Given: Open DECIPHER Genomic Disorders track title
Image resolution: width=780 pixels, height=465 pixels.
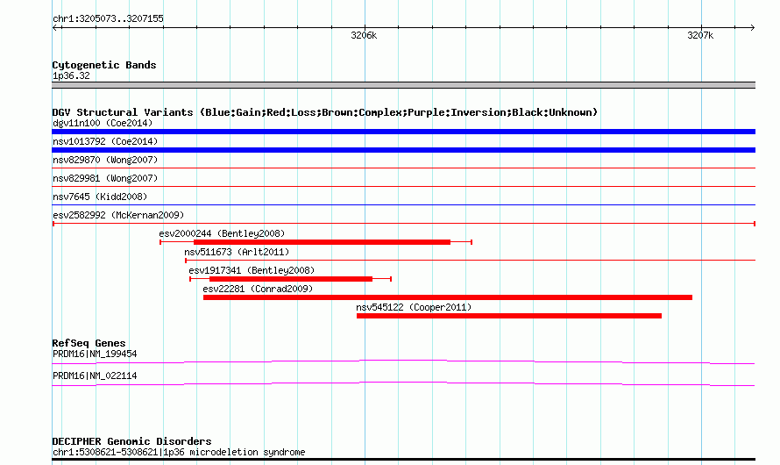Looking at the screenshot, I should click(x=131, y=441).
